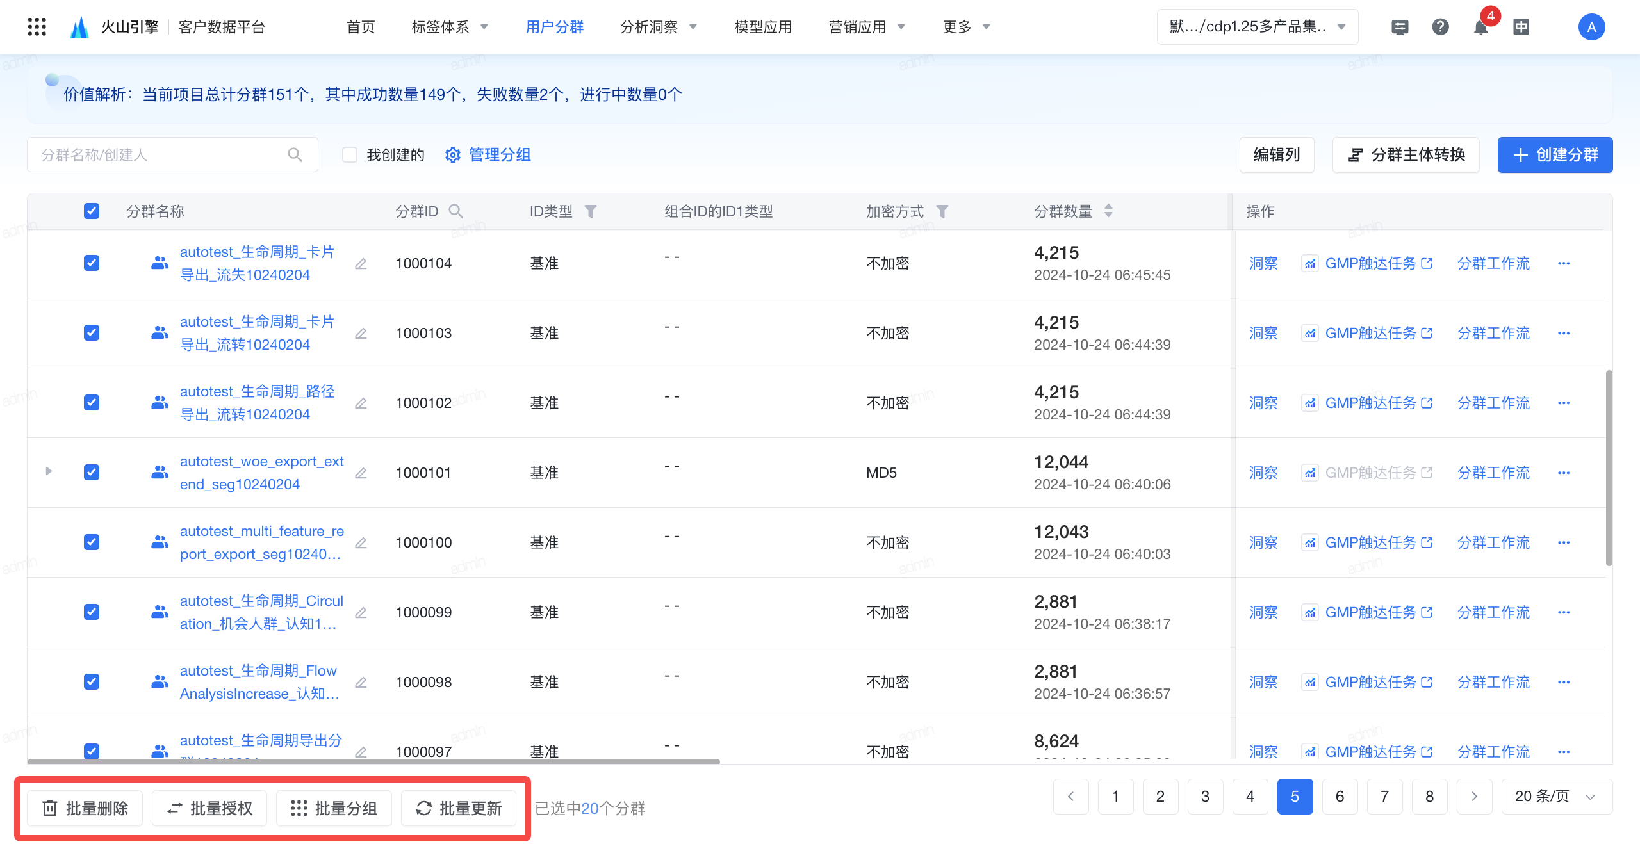Click the 批量授权 button
Image resolution: width=1640 pixels, height=844 pixels.
[209, 808]
